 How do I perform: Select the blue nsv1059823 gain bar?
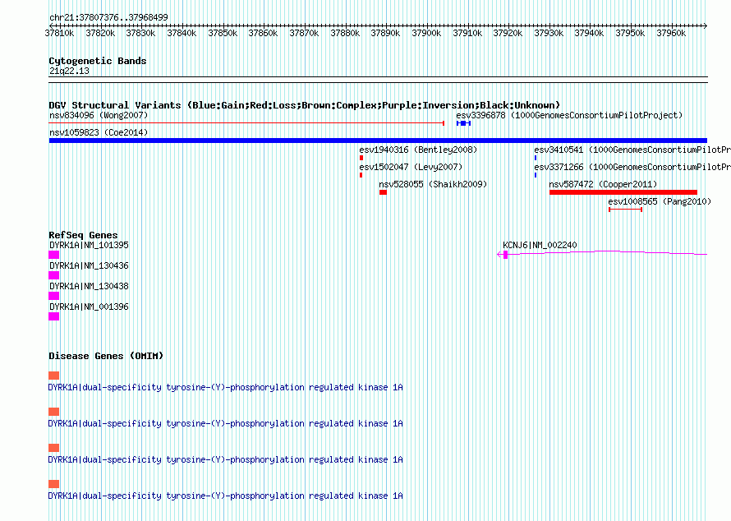378,141
